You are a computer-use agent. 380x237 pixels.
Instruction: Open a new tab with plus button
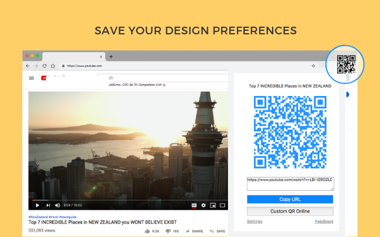click(x=111, y=57)
